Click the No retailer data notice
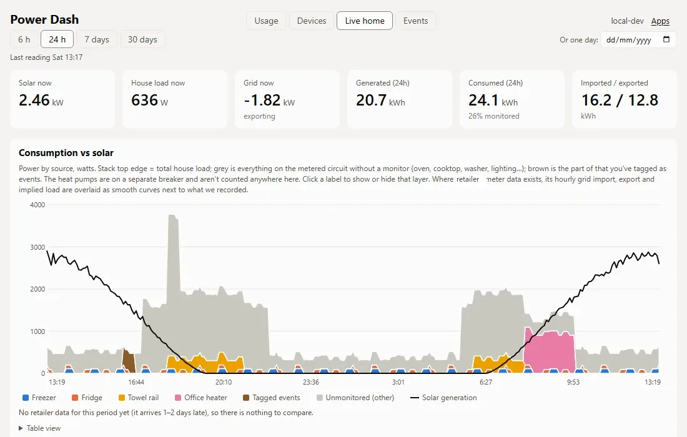687x437 pixels. [166, 413]
